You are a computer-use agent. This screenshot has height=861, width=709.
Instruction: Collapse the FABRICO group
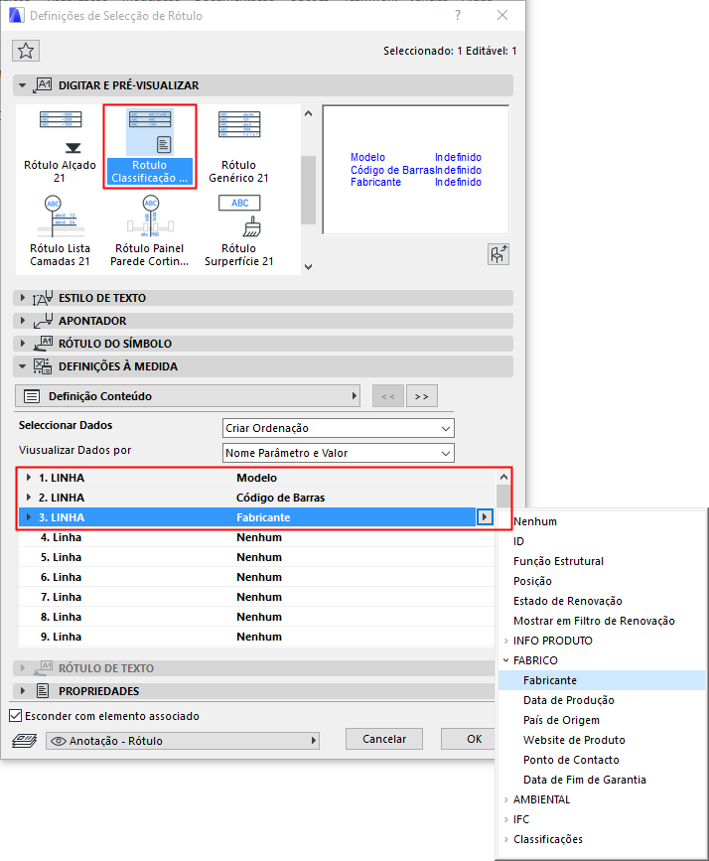tap(505, 660)
